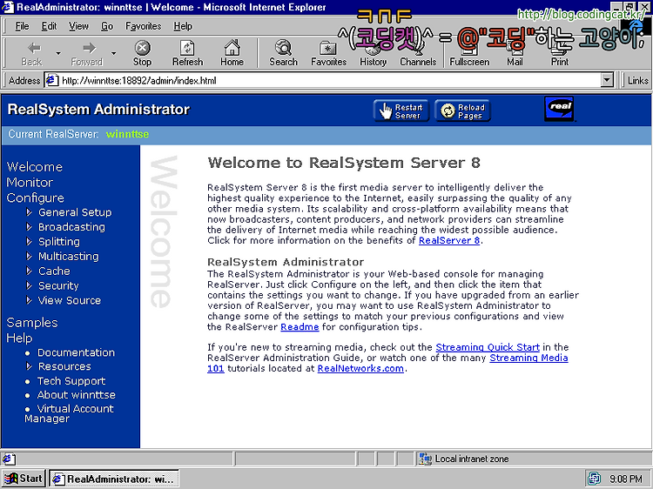Open the Favorites menu

coord(144,26)
